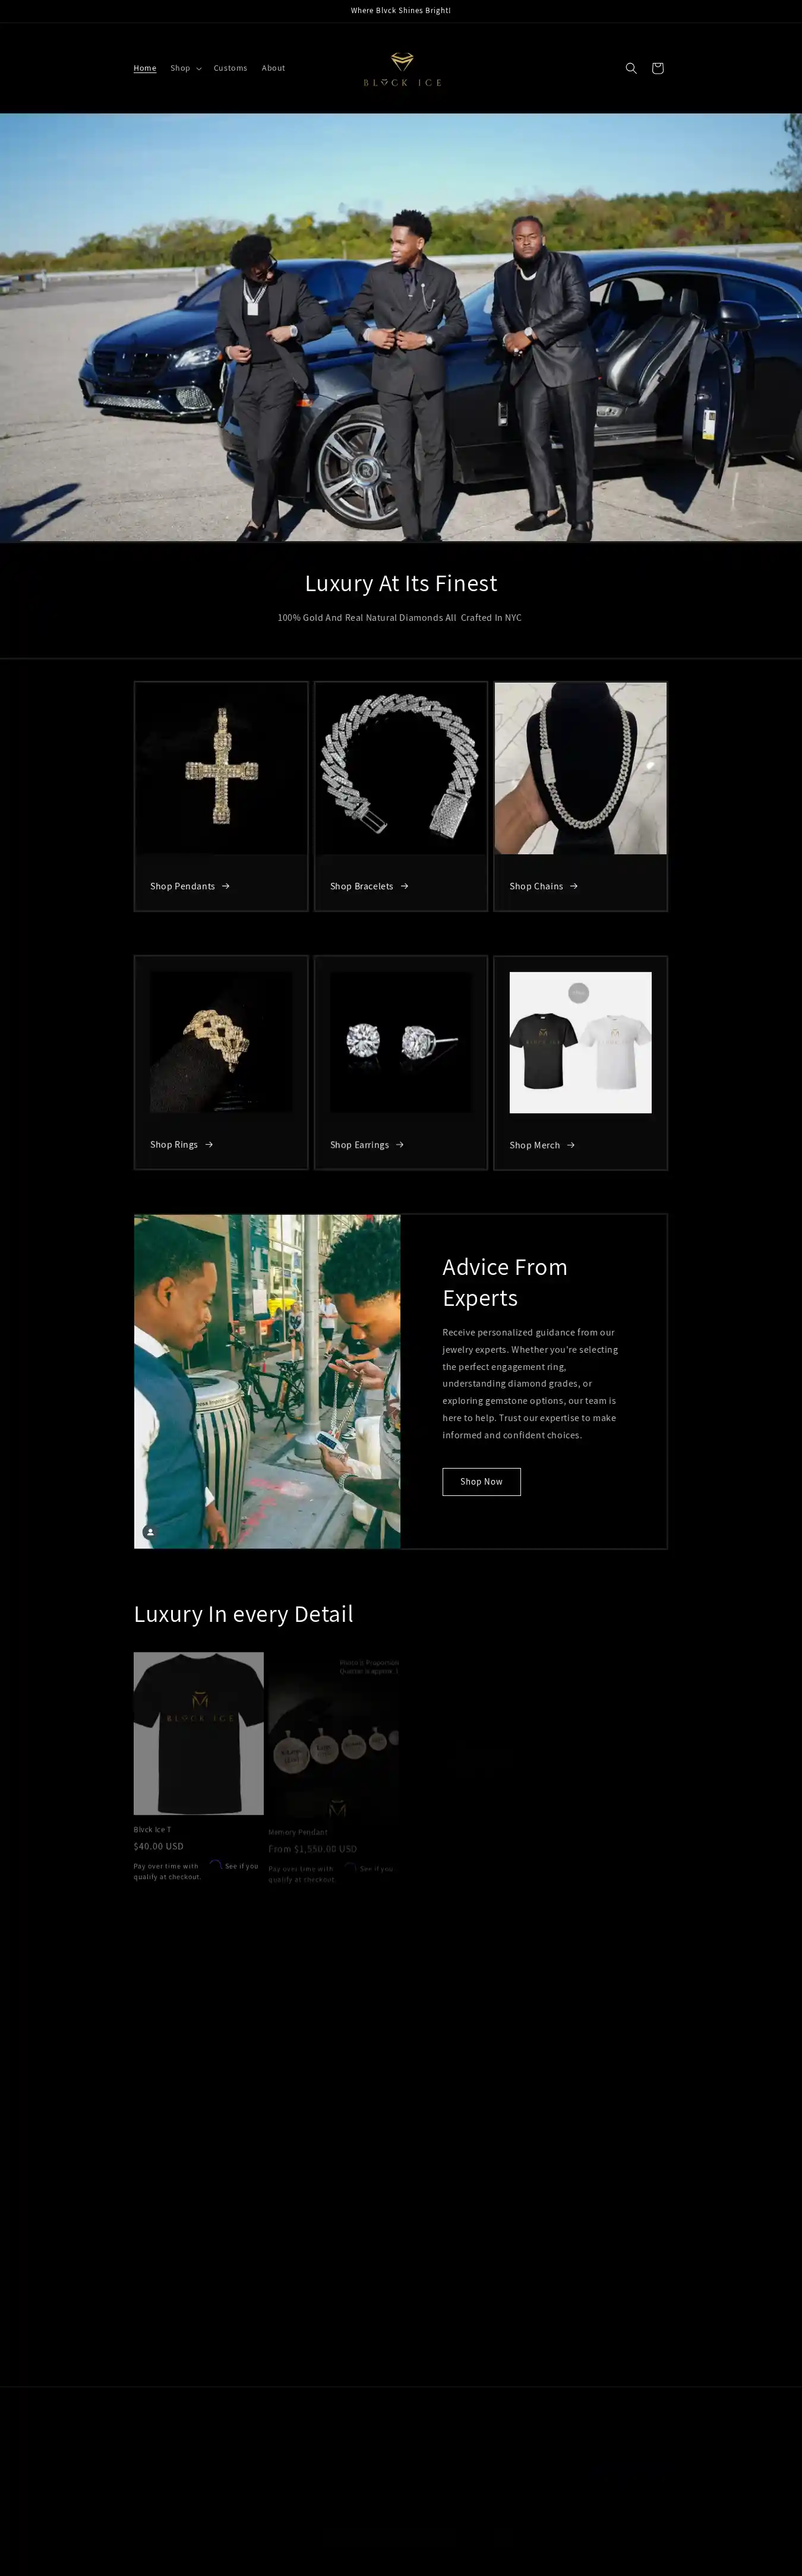Screen dimensions: 802x2576
Task: Click the arrow beside Shop Earrings
Action: 400,1144
